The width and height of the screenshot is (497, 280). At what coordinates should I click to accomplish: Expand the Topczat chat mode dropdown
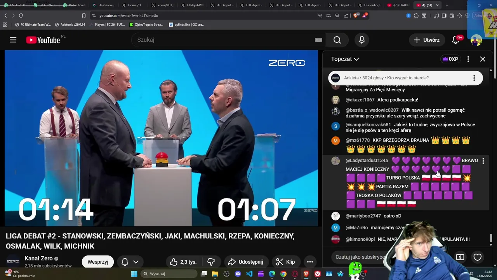coord(345,59)
